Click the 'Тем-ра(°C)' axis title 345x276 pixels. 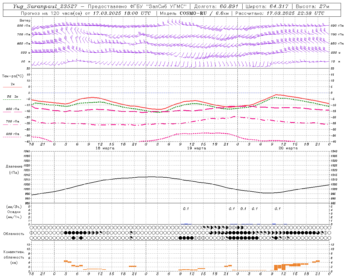(x=13, y=76)
